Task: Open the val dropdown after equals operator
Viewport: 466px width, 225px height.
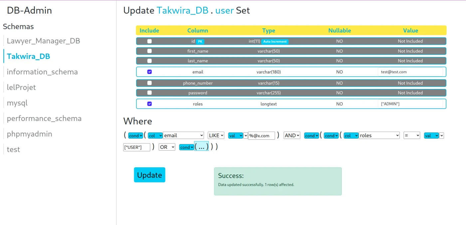Action: click(431, 136)
